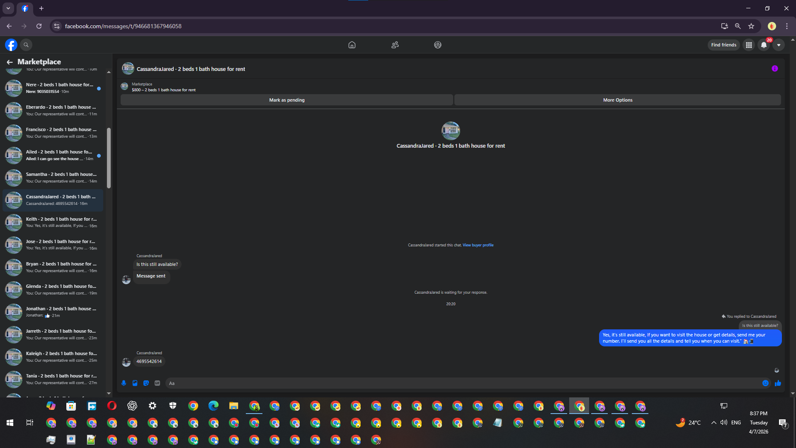Screen dimensions: 796x448
Task: Open Facebook notifications bell
Action: (x=764, y=45)
